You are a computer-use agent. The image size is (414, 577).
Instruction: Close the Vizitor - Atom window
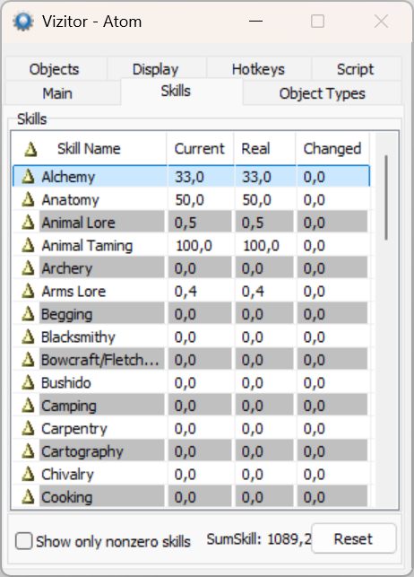[381, 22]
